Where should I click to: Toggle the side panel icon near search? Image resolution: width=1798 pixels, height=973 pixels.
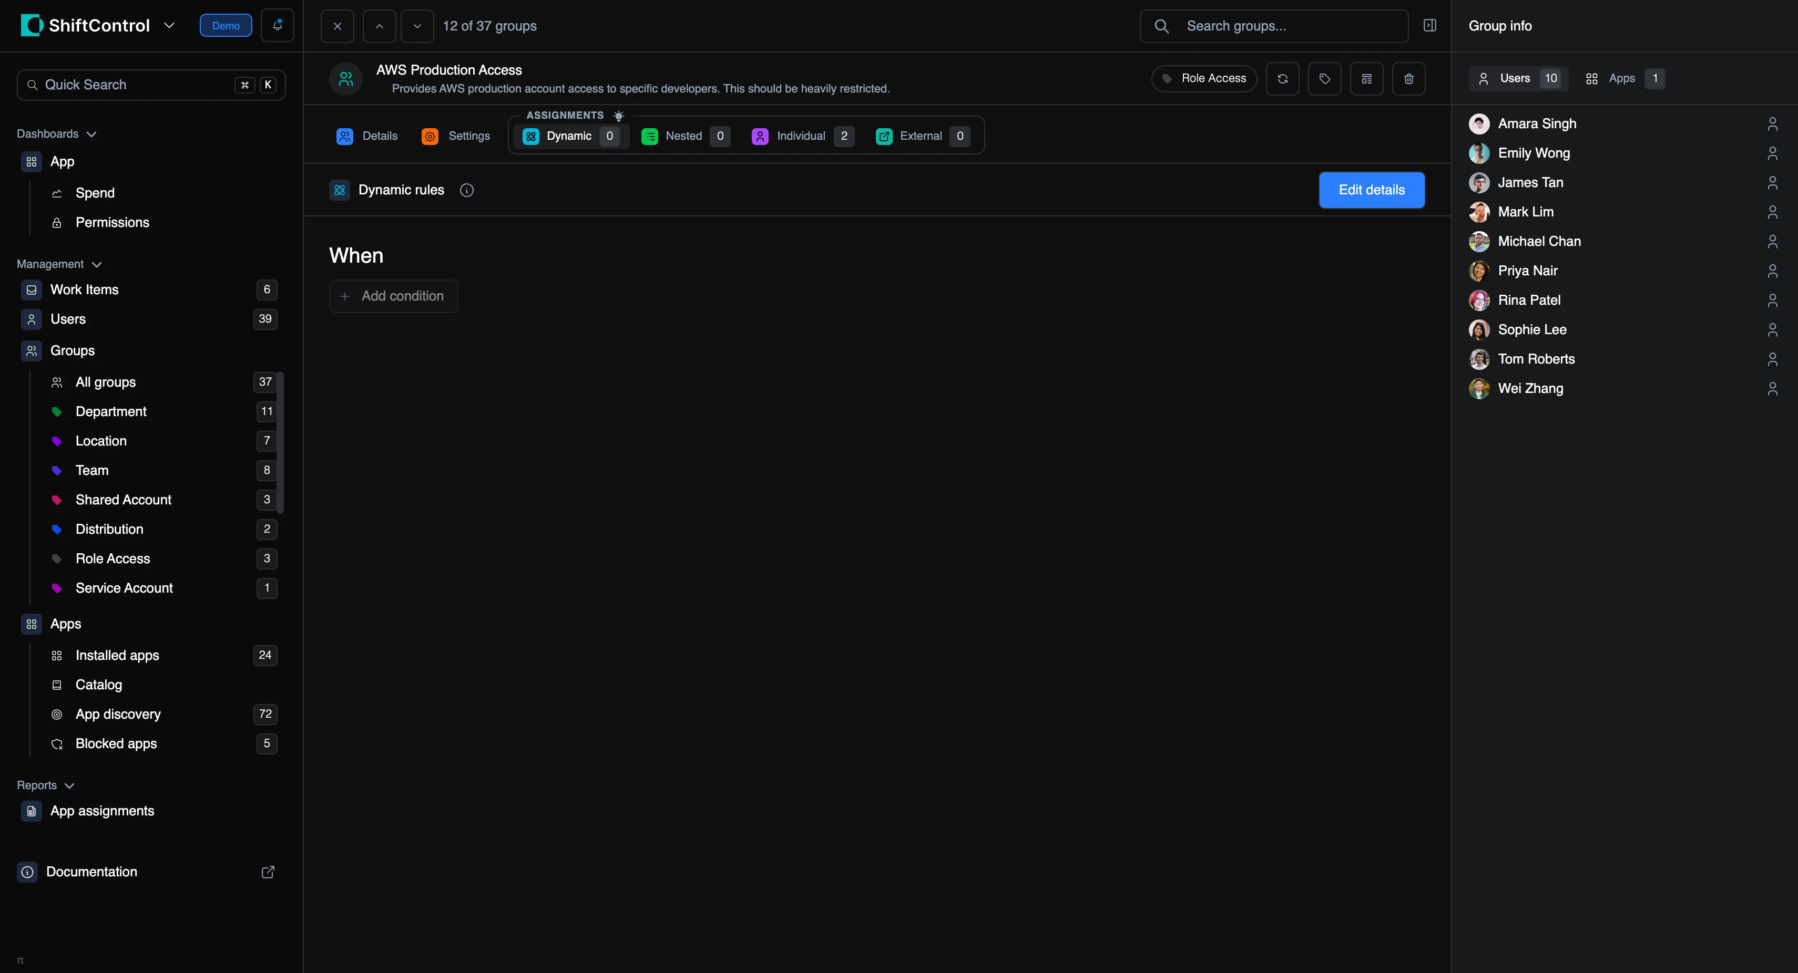click(1429, 26)
